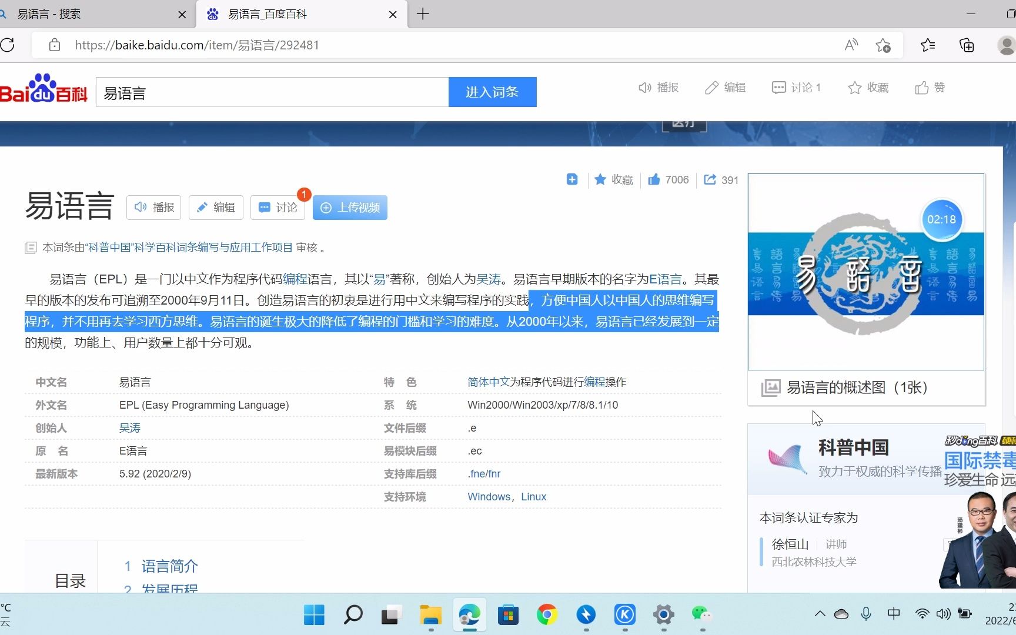Open WeChat from the taskbar
1016x635 pixels.
point(702,615)
